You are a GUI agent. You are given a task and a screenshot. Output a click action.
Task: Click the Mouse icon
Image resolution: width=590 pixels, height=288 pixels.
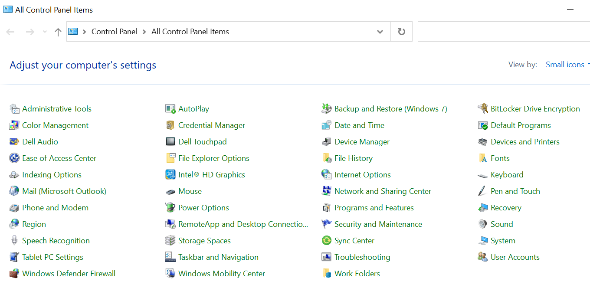point(170,191)
